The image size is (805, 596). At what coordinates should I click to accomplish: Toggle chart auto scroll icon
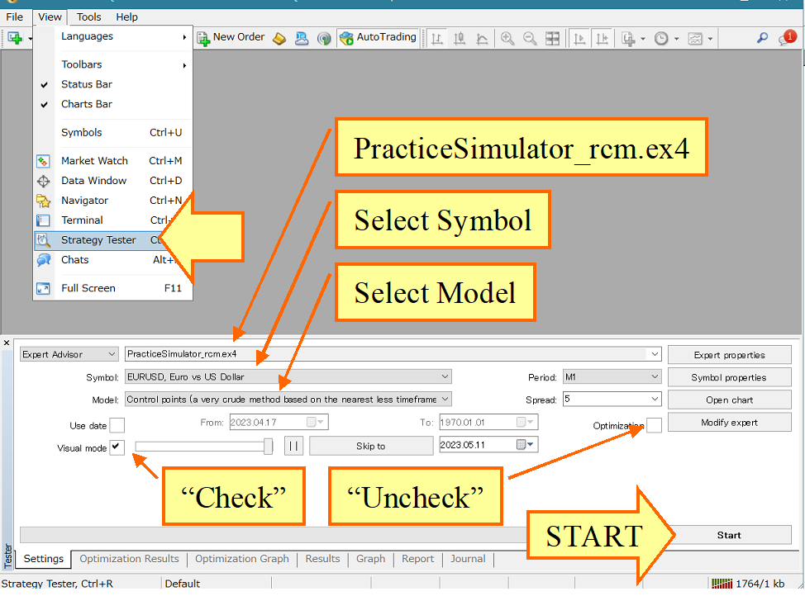[x=579, y=39]
